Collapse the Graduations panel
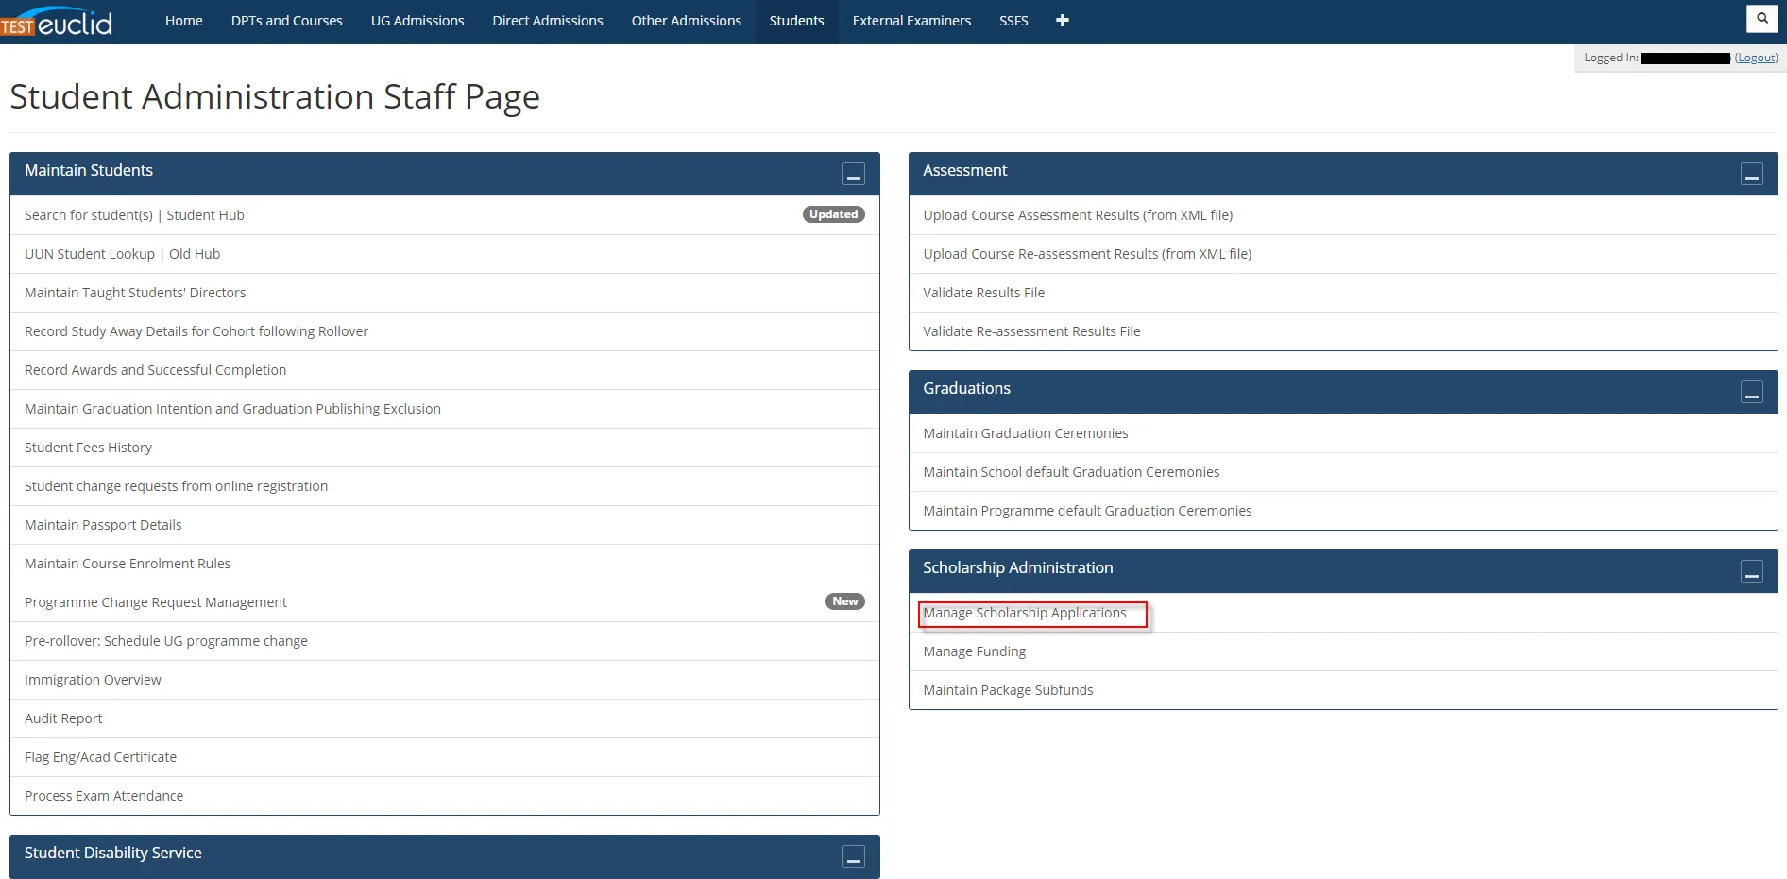 [x=1751, y=393]
